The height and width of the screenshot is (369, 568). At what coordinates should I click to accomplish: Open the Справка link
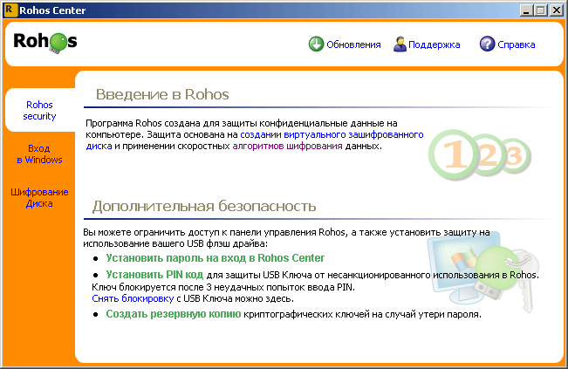click(517, 44)
